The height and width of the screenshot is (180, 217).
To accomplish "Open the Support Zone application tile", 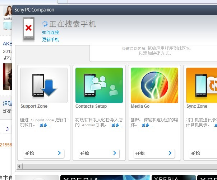I will 44,85.
